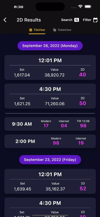Viewport: 100px width, 217px height.
Task: Select September 26, 2022 (Monday) date pill
Action: click(x=50, y=46)
